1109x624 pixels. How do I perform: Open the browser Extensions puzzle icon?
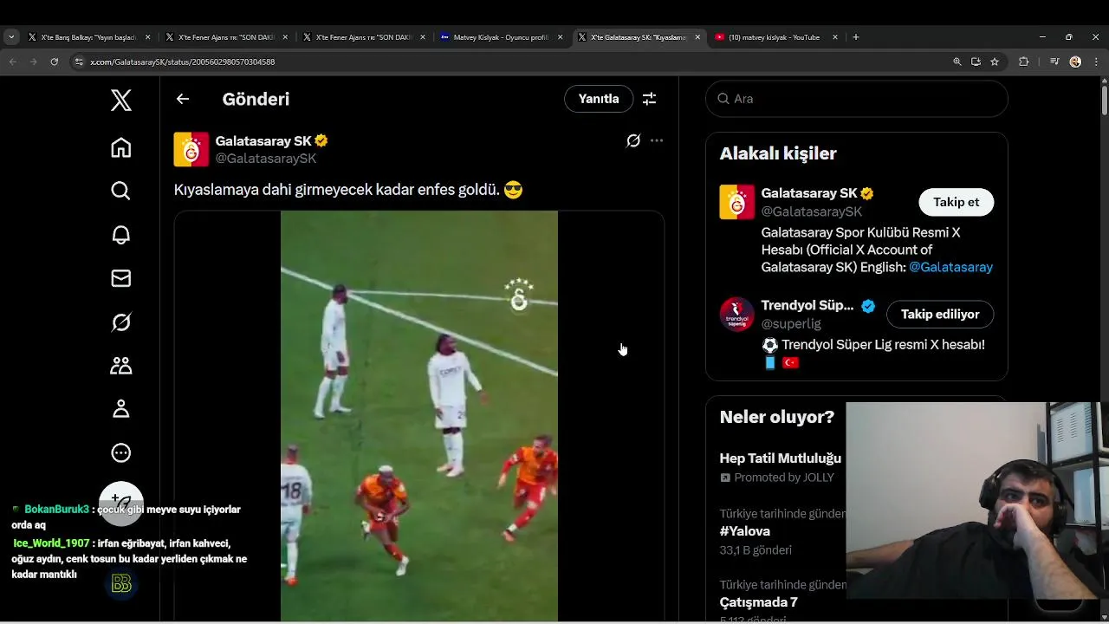pyautogui.click(x=1024, y=62)
